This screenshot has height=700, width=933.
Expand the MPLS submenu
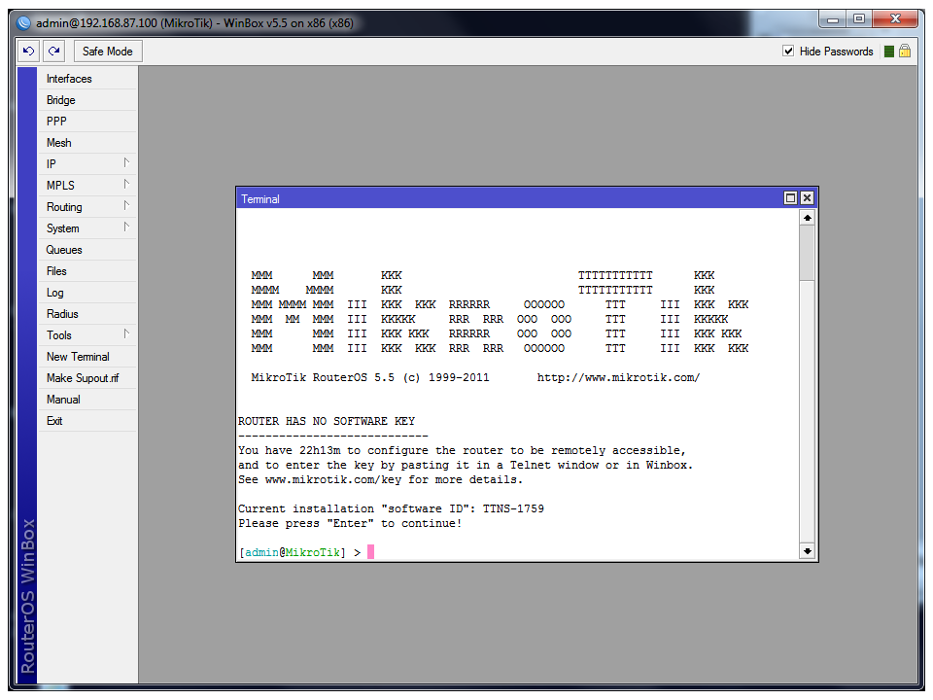(87, 185)
